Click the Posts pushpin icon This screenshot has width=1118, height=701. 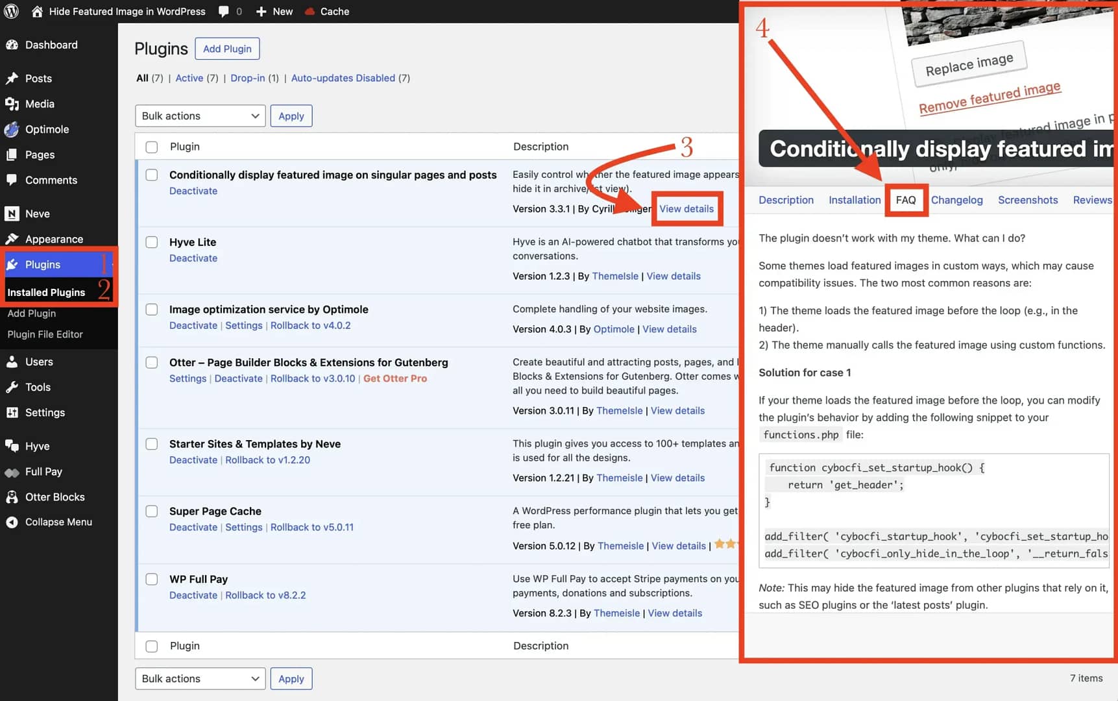pyautogui.click(x=12, y=79)
